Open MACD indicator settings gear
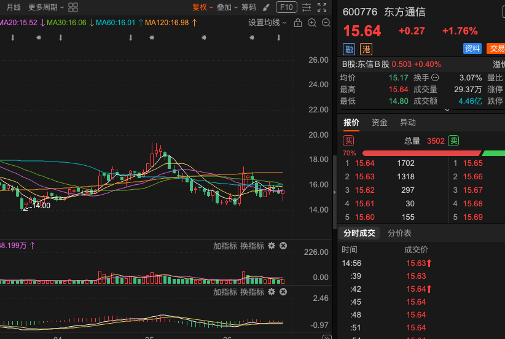This screenshot has height=339, width=505. pyautogui.click(x=272, y=292)
